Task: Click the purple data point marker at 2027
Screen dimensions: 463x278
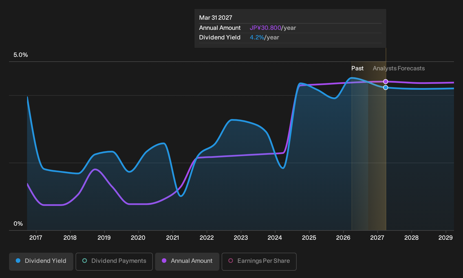Action: coord(386,82)
